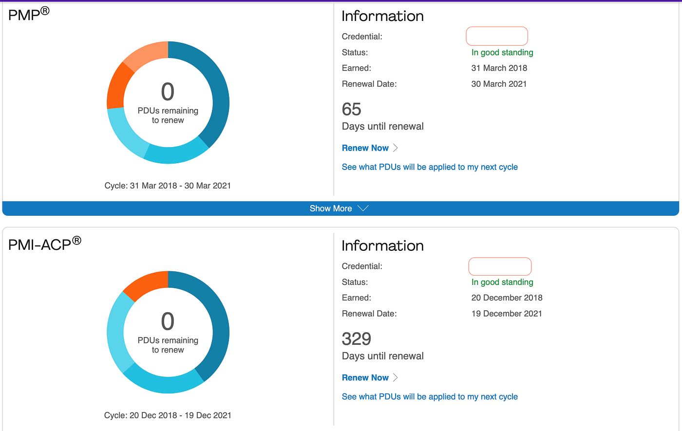Click PDUs remaining count in PMI-ACP chart
Screen dimensions: 682x431
[x=168, y=321]
